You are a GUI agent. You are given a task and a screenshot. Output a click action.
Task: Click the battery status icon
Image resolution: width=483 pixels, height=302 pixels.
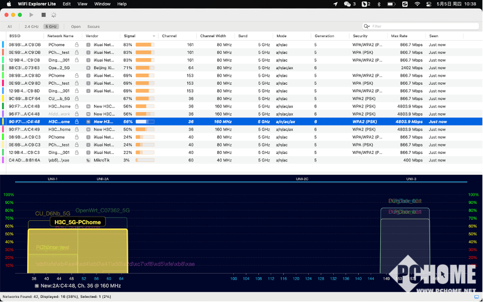(391, 4)
